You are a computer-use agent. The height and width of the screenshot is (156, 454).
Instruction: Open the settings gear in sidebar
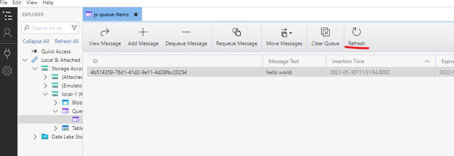[7, 71]
